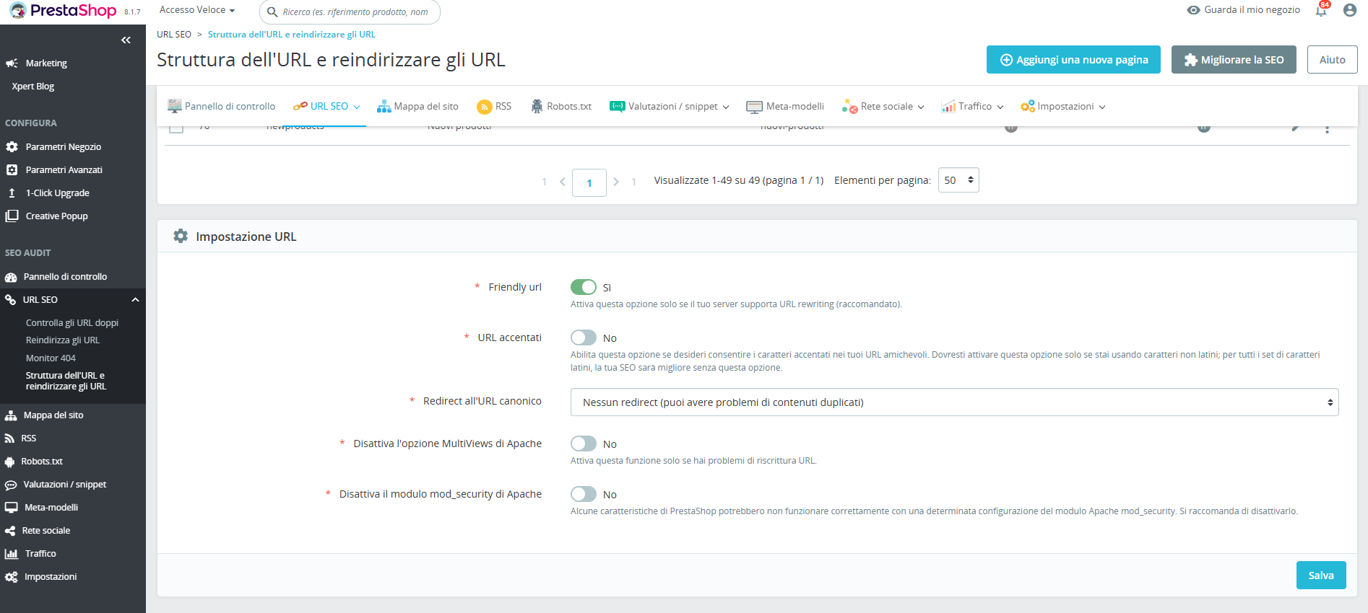The width and height of the screenshot is (1368, 613).
Task: Open user profile avatar icon
Action: pos(1349,10)
